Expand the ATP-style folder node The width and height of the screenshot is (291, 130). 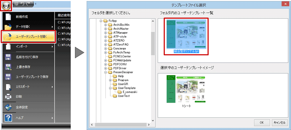pyautogui.click(x=106, y=37)
